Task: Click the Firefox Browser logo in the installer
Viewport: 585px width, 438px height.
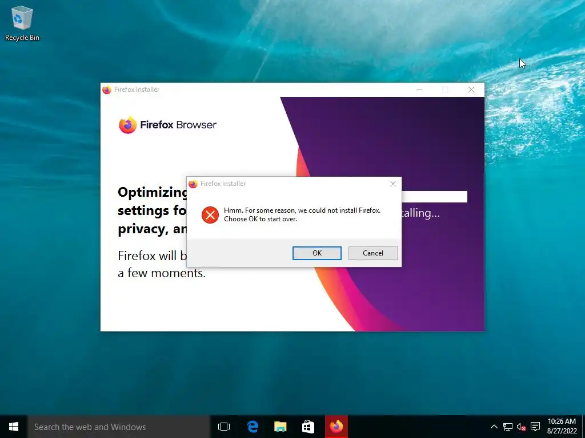Action: 167,125
